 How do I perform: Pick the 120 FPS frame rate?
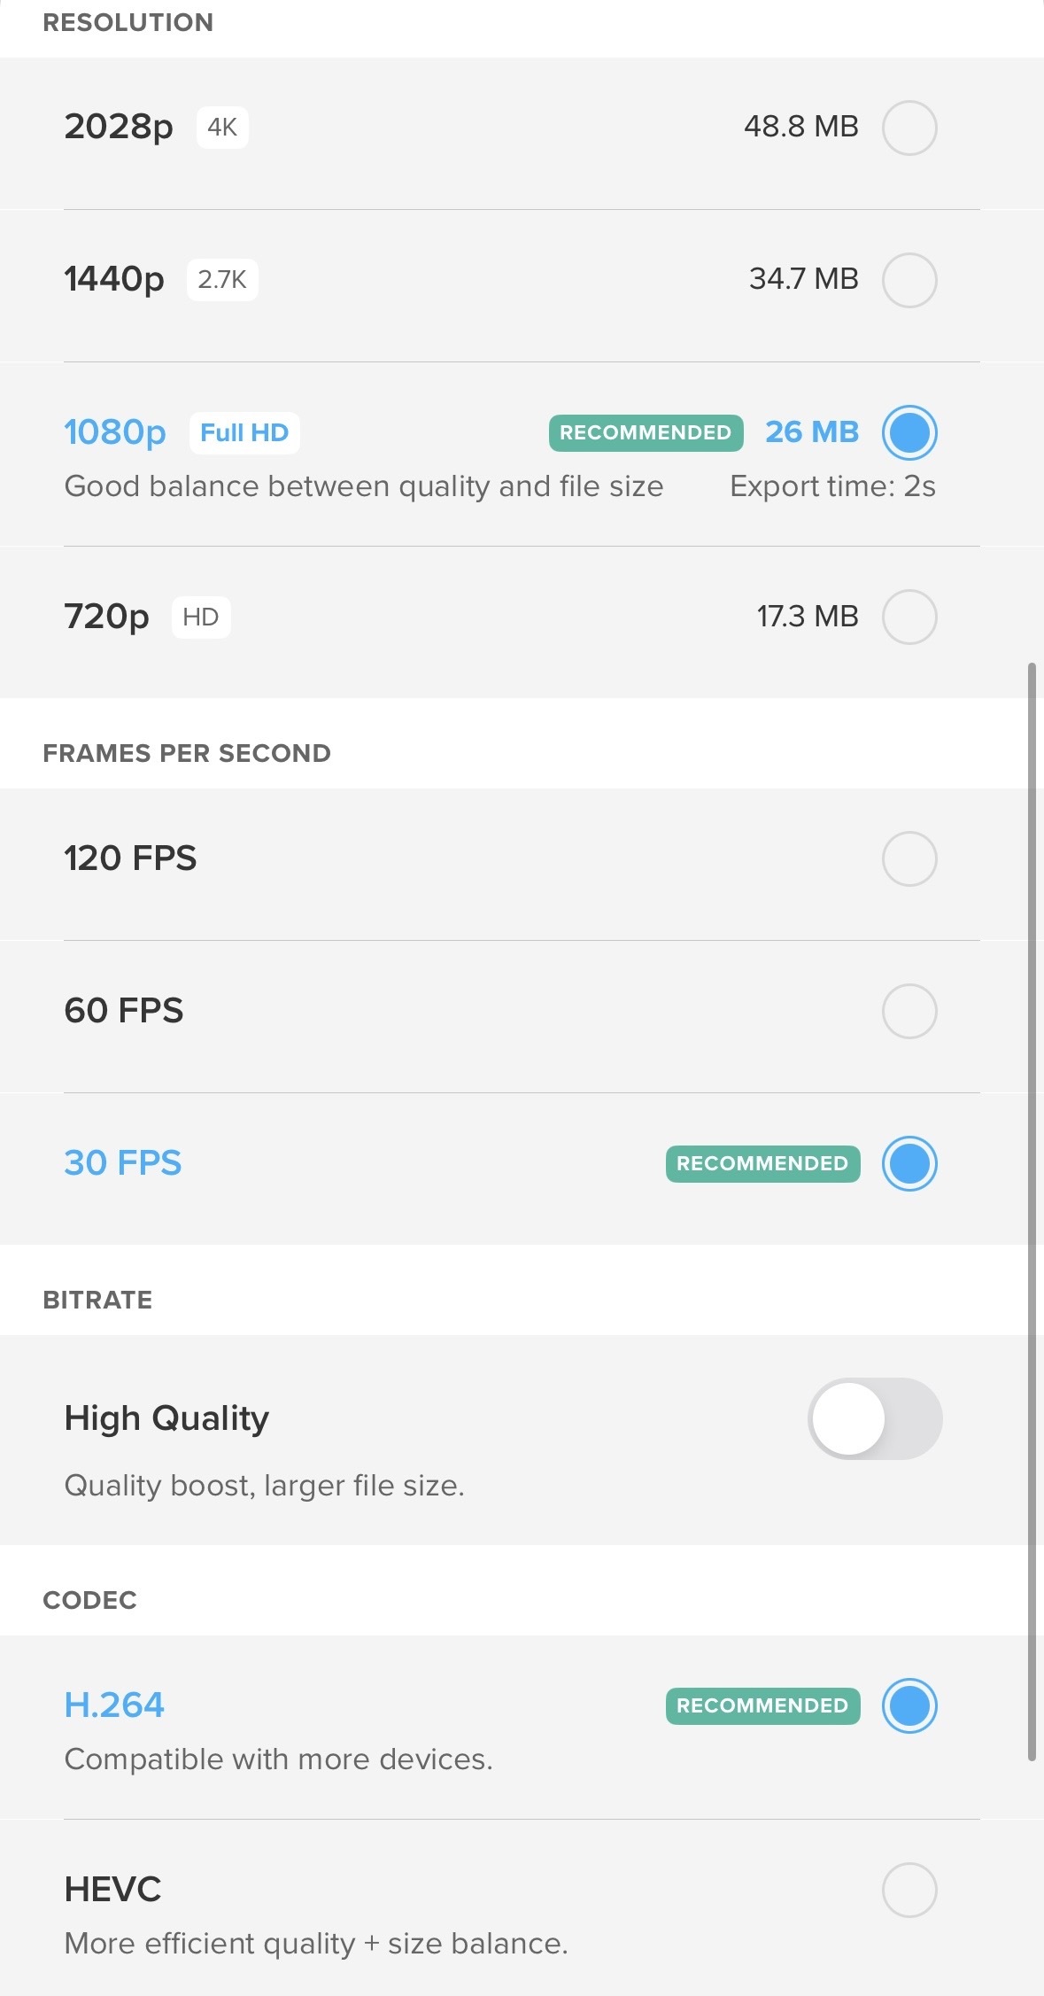point(909,858)
